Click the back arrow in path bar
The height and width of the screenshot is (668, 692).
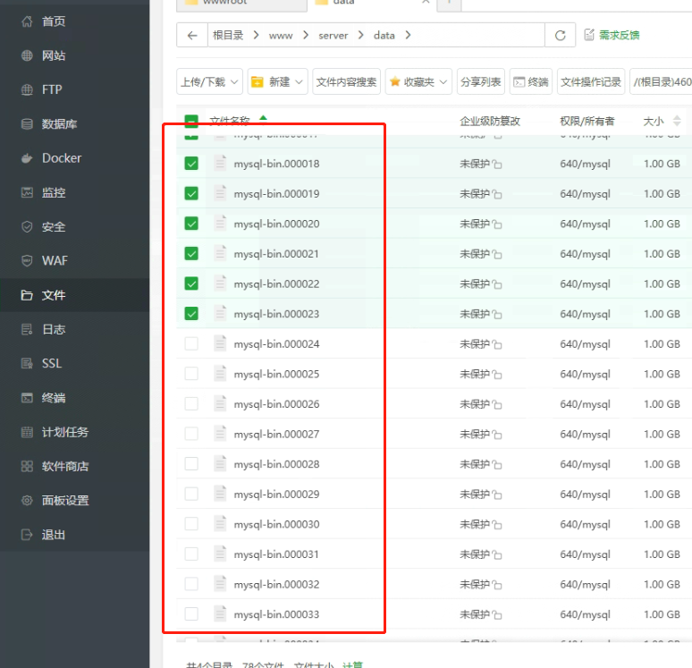192,36
